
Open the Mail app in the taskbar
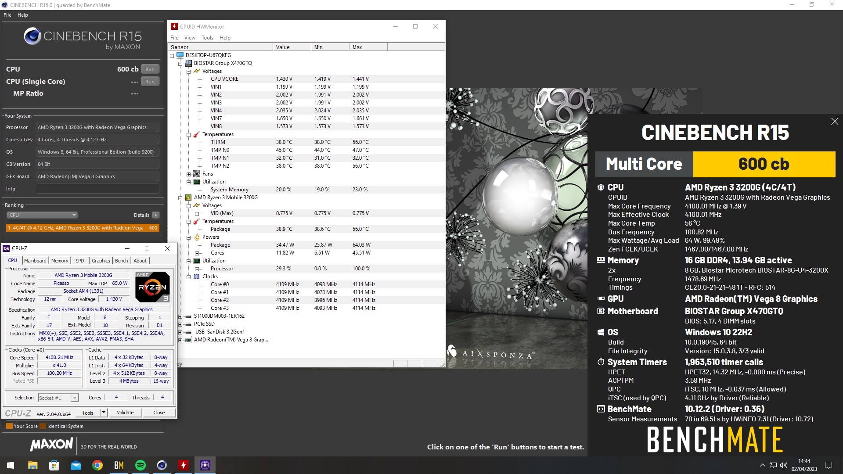click(x=76, y=465)
